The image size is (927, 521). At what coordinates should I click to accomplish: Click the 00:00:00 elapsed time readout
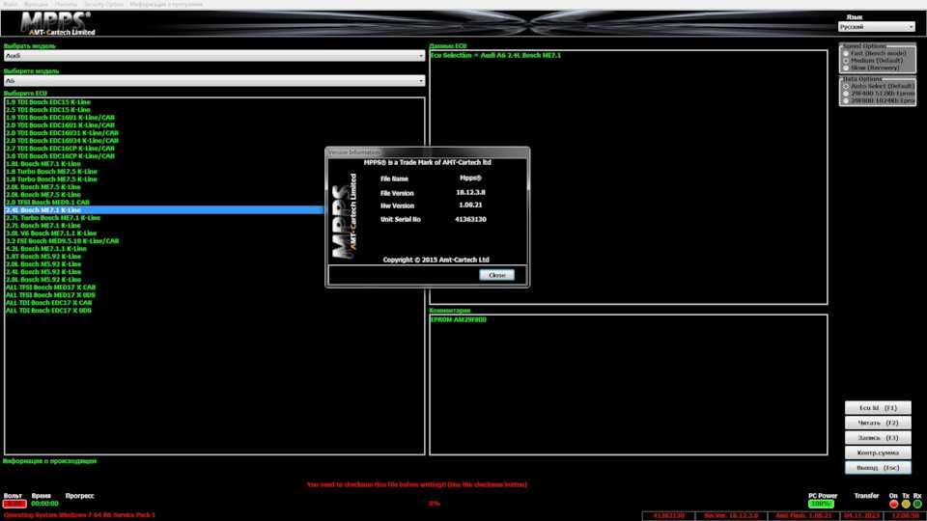point(44,504)
